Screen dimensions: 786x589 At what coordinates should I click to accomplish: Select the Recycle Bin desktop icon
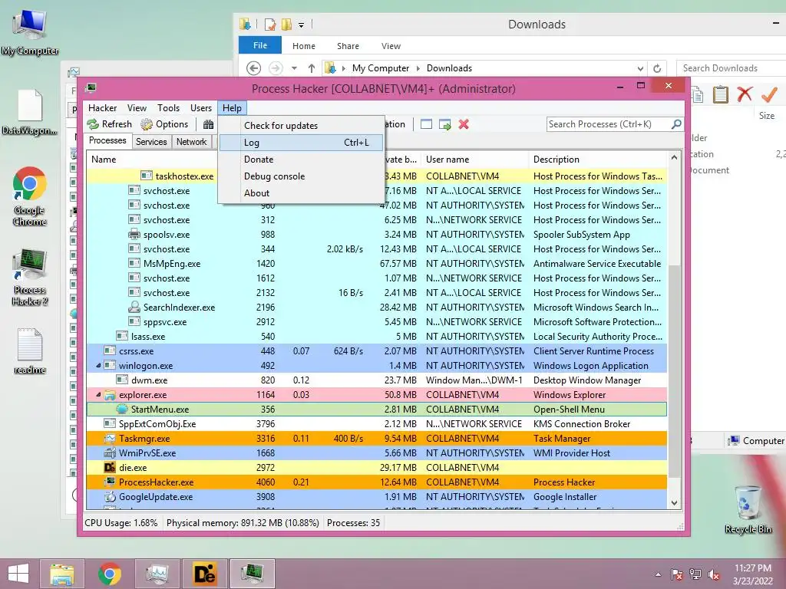(748, 509)
